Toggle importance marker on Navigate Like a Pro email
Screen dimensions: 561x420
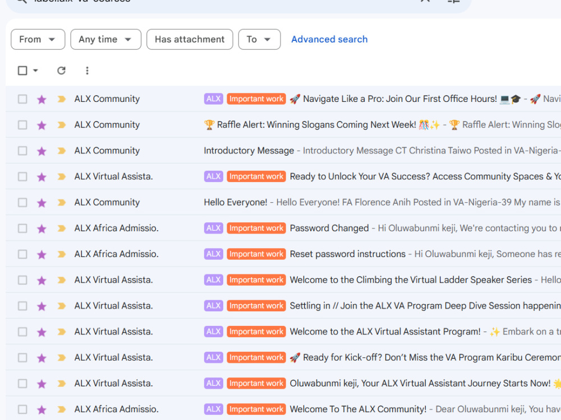[x=62, y=99]
